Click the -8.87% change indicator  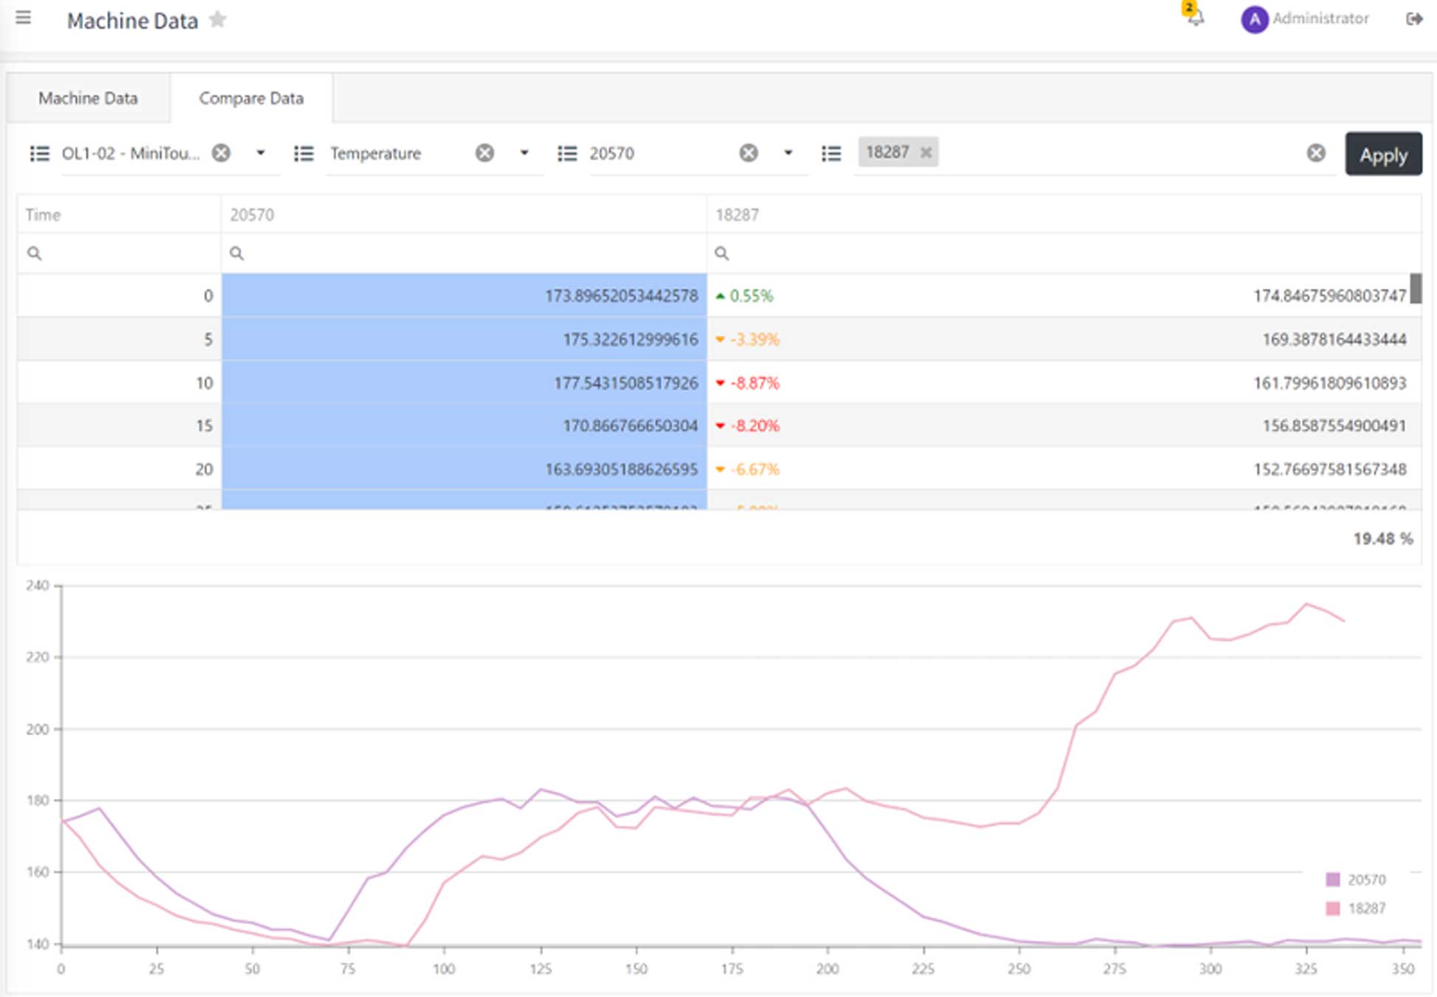747,383
